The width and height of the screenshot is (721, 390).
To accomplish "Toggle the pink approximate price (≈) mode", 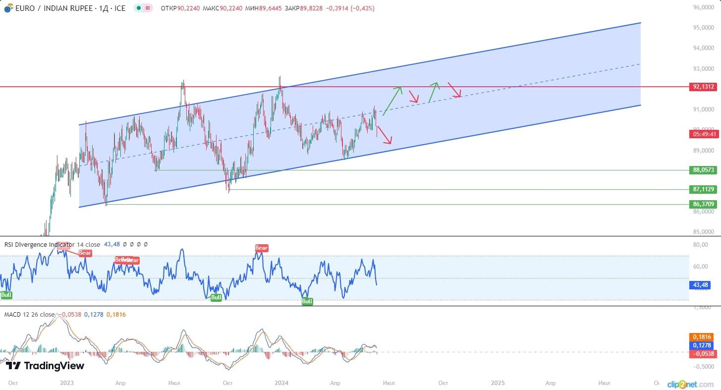I will pos(147,8).
